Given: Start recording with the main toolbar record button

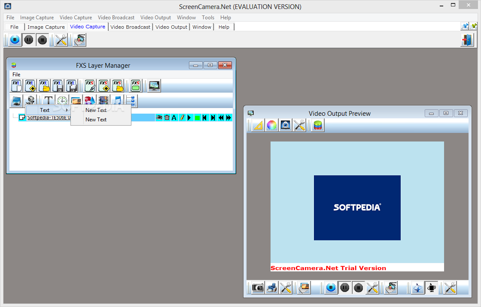Looking at the screenshot, I should 15,40.
